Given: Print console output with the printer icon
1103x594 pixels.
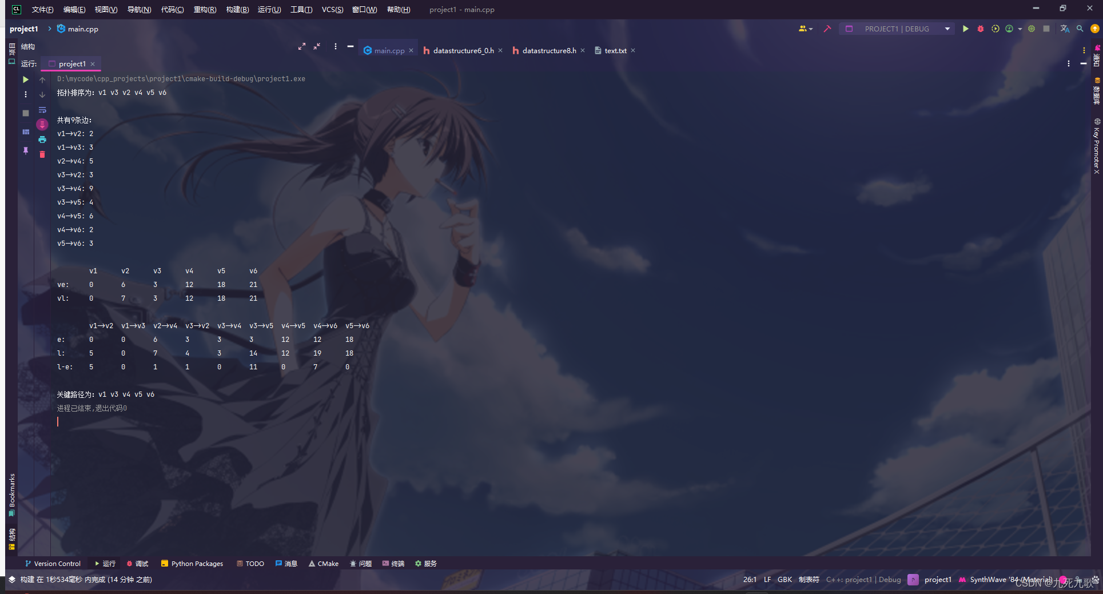Looking at the screenshot, I should [42, 139].
